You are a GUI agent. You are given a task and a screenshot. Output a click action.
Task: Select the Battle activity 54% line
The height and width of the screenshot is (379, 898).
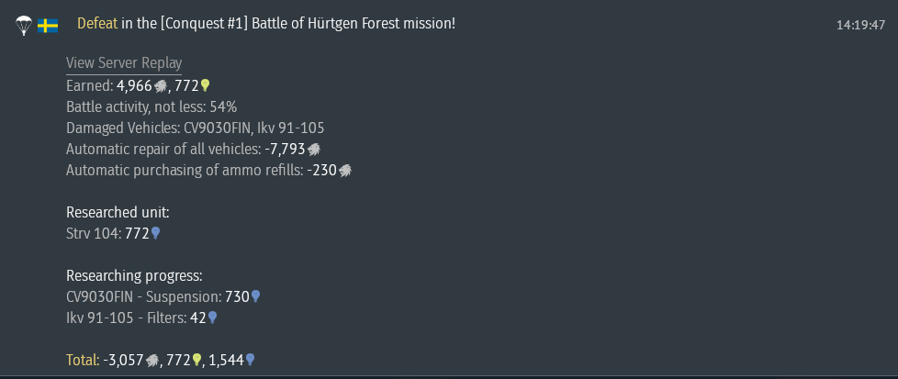[152, 107]
